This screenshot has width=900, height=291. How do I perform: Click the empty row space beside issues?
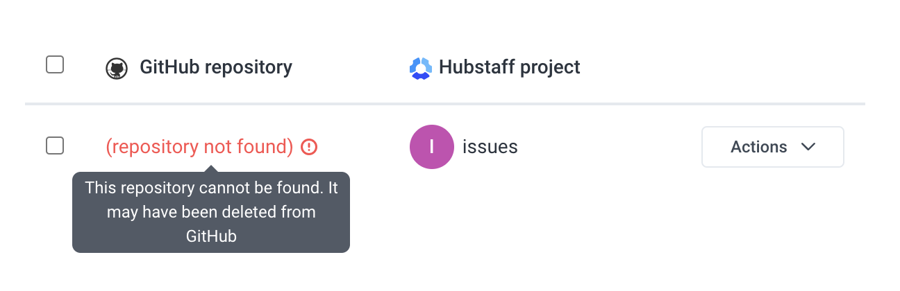tap(610, 147)
